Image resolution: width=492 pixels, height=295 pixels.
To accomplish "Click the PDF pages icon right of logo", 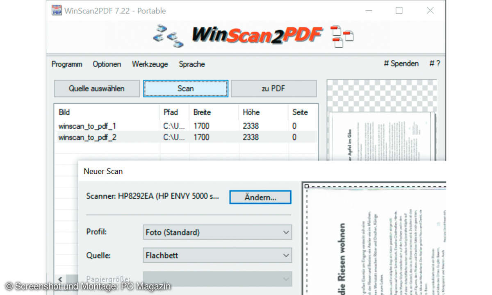I will [x=342, y=36].
